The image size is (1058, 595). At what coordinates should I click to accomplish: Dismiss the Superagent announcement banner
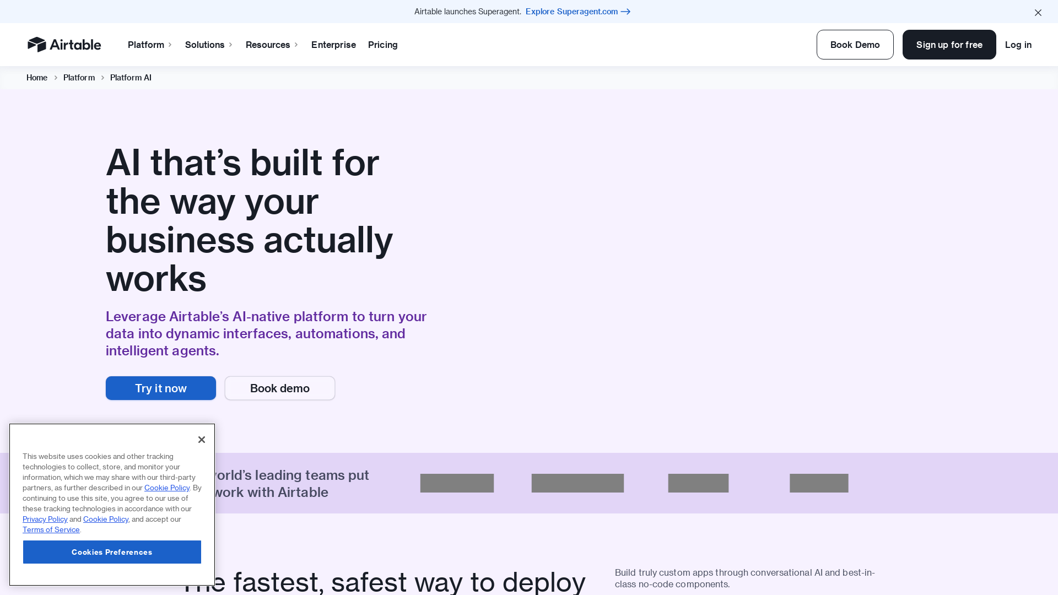(x=1038, y=12)
